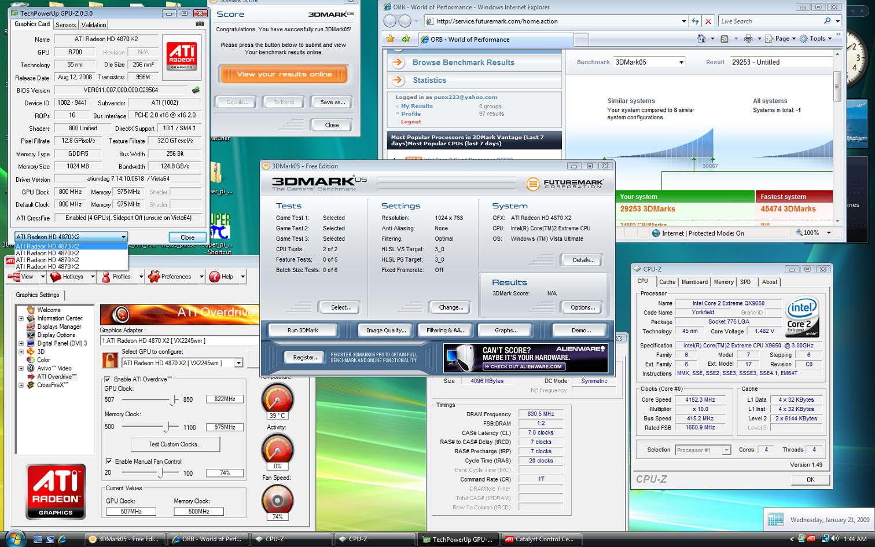Expand the CrossFireX tree node
The image size is (875, 547).
click(x=21, y=385)
